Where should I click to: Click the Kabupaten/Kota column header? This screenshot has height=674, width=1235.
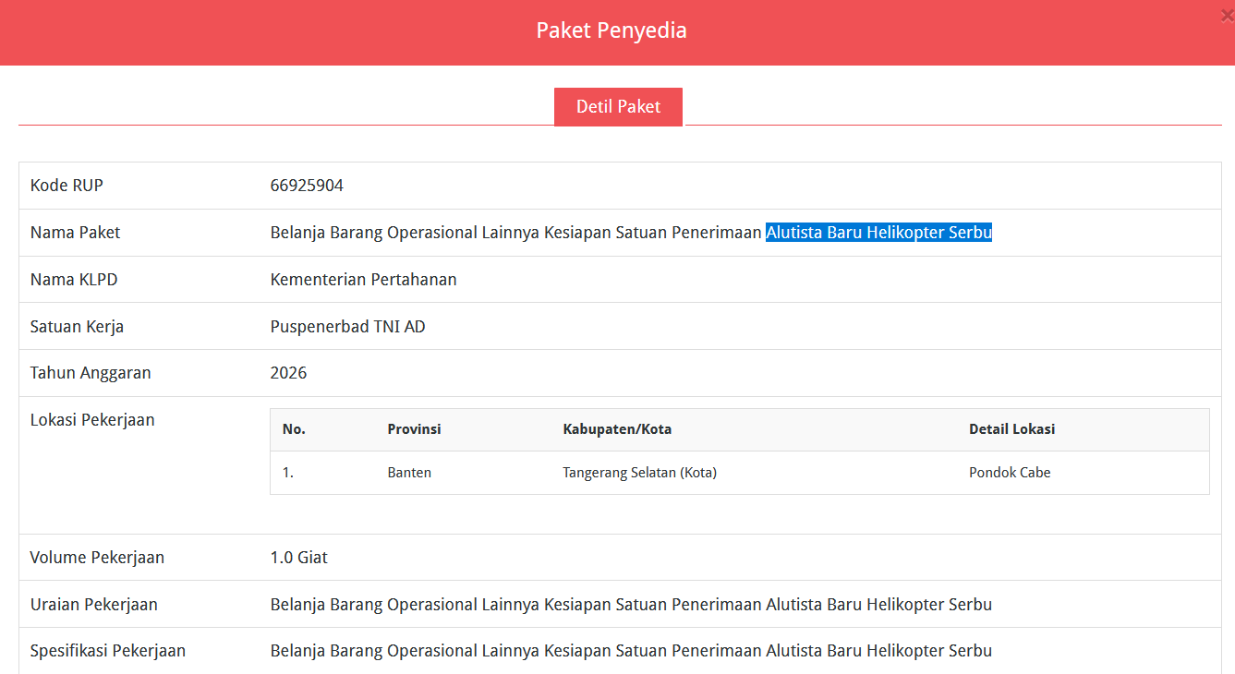pyautogui.click(x=617, y=429)
